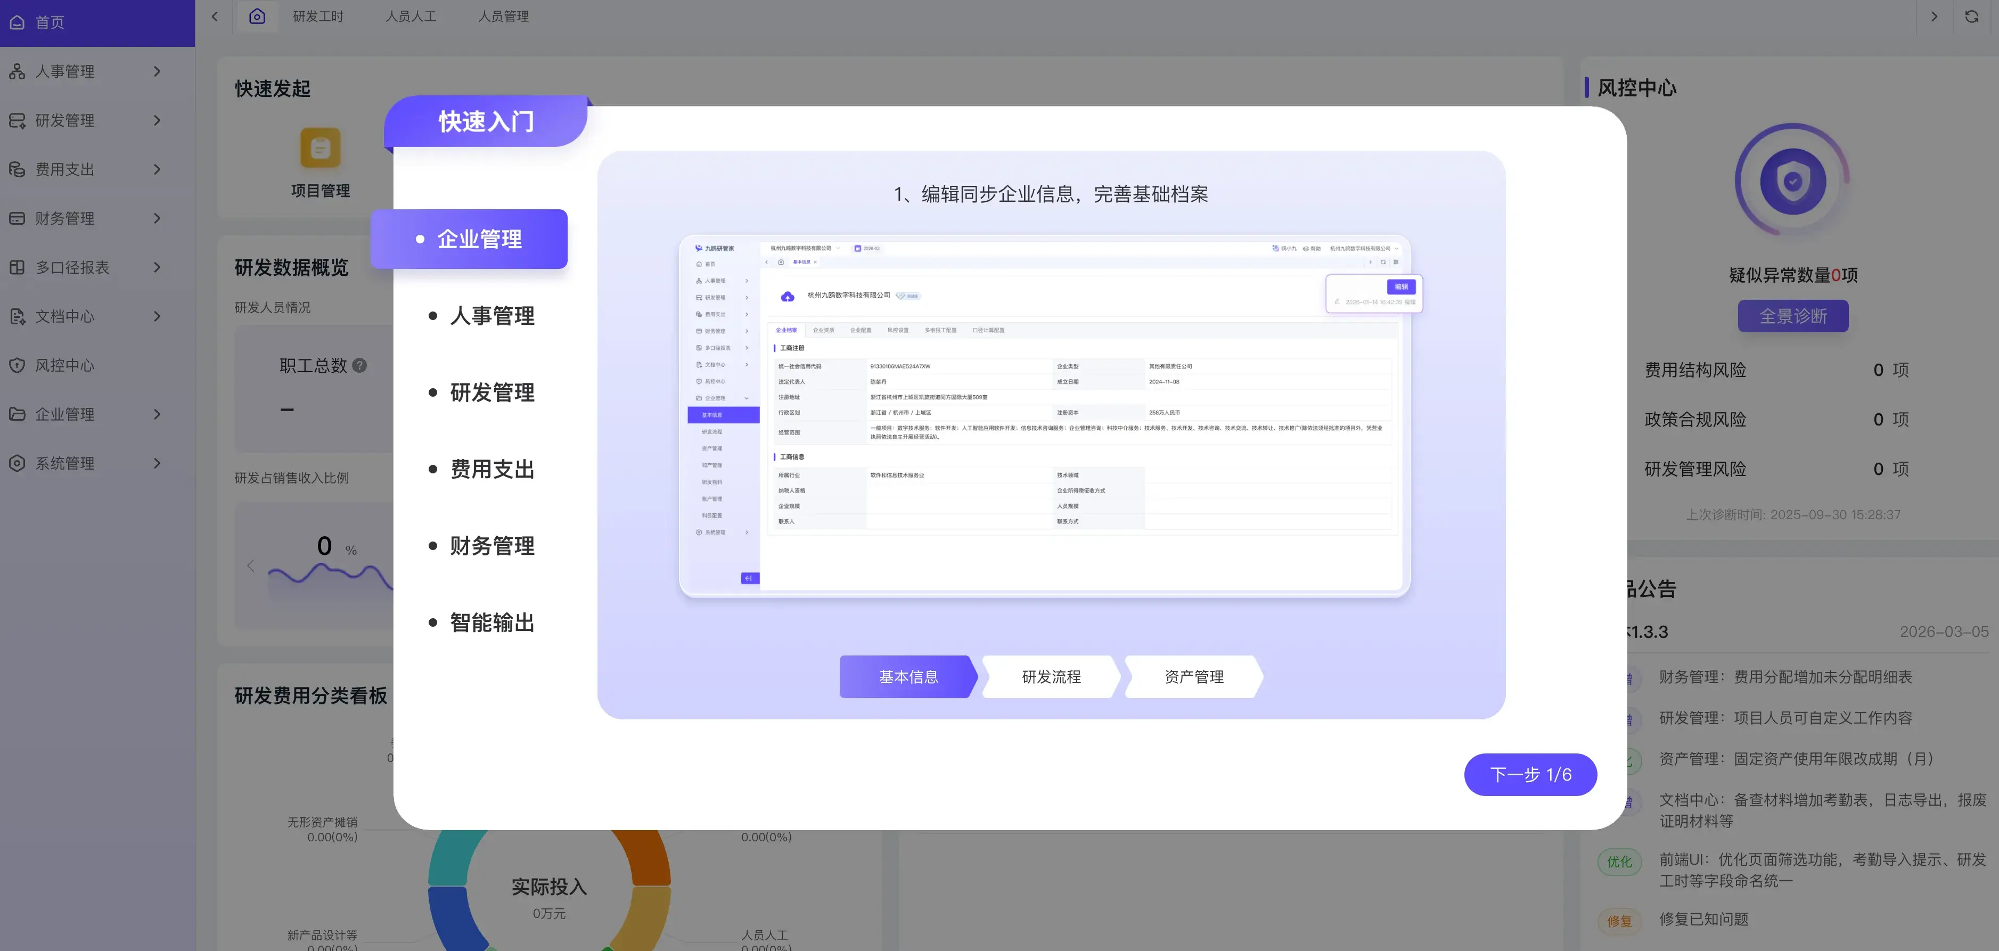Click announcement 研发管理：项目人员可自定义工作内容

pos(1785,718)
